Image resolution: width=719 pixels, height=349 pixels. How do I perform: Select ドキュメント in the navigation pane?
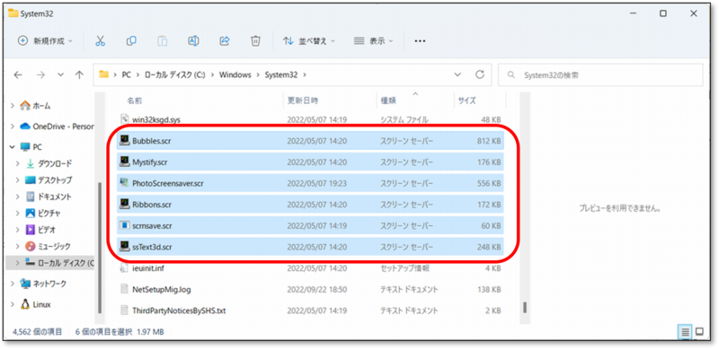click(55, 196)
